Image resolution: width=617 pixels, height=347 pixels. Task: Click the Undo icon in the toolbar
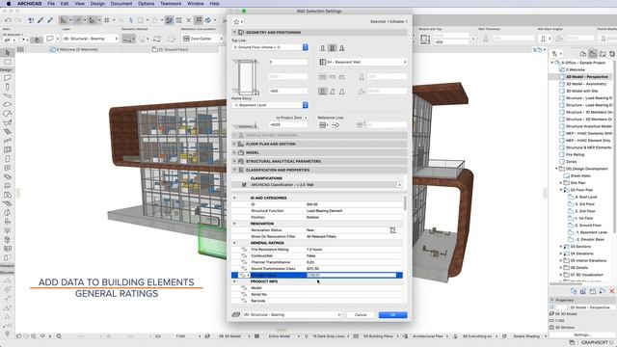click(x=8, y=20)
